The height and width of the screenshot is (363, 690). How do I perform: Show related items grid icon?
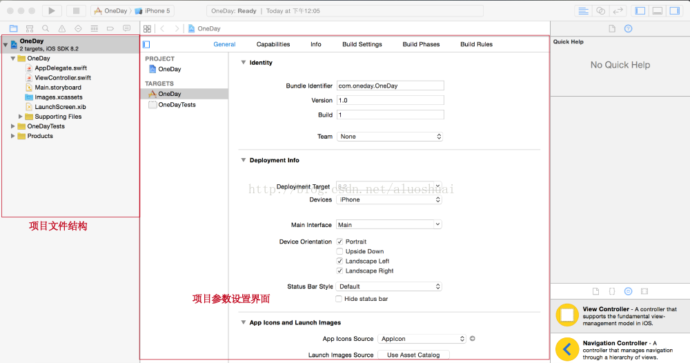(148, 28)
